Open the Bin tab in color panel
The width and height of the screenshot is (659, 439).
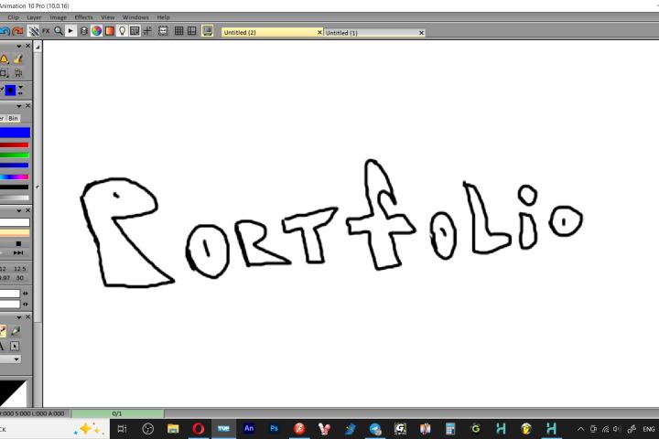click(14, 119)
